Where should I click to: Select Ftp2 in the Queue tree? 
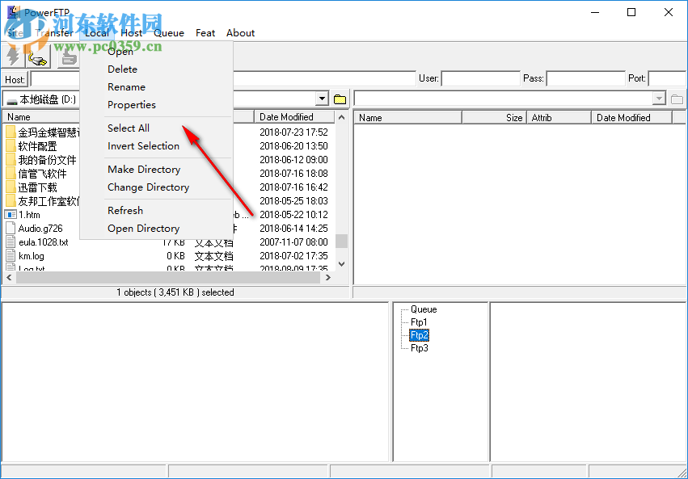click(419, 335)
